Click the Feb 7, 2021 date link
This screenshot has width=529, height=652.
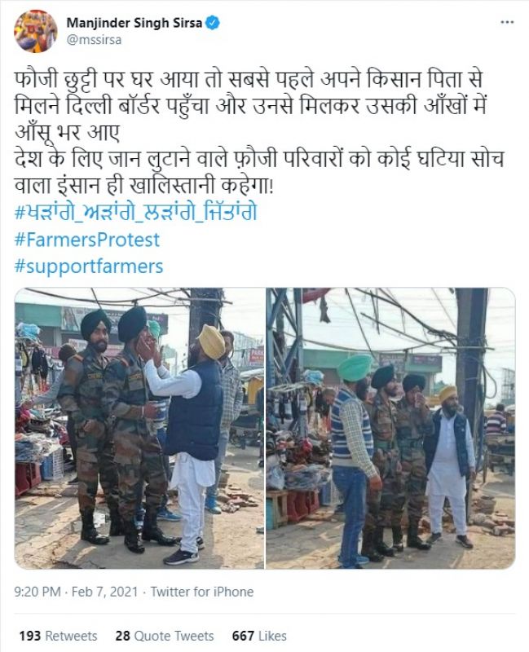[x=104, y=592]
